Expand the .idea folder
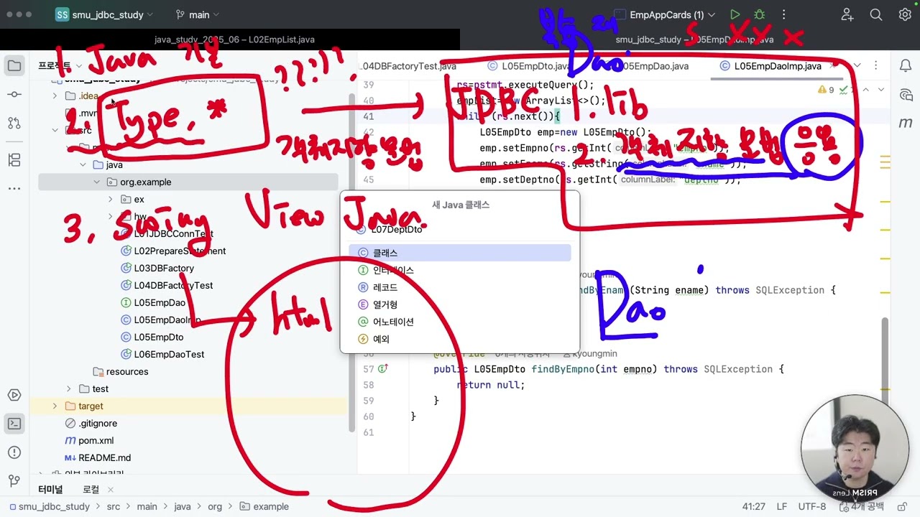 pyautogui.click(x=55, y=96)
